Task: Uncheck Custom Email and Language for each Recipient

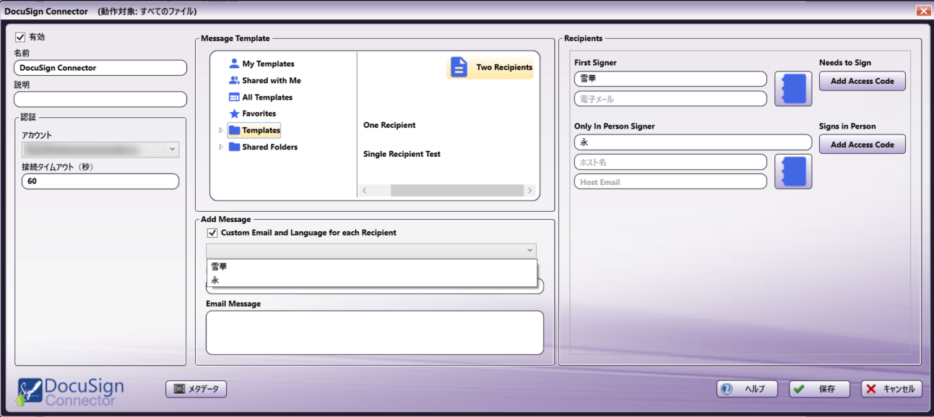Action: [x=212, y=233]
